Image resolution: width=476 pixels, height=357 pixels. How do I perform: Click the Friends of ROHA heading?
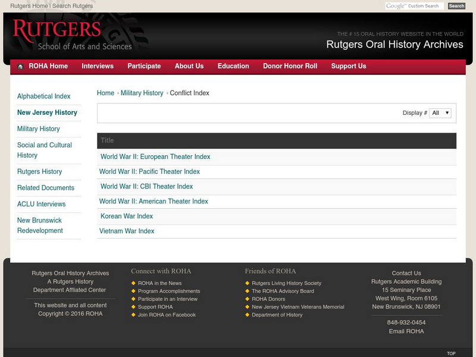coord(270,271)
